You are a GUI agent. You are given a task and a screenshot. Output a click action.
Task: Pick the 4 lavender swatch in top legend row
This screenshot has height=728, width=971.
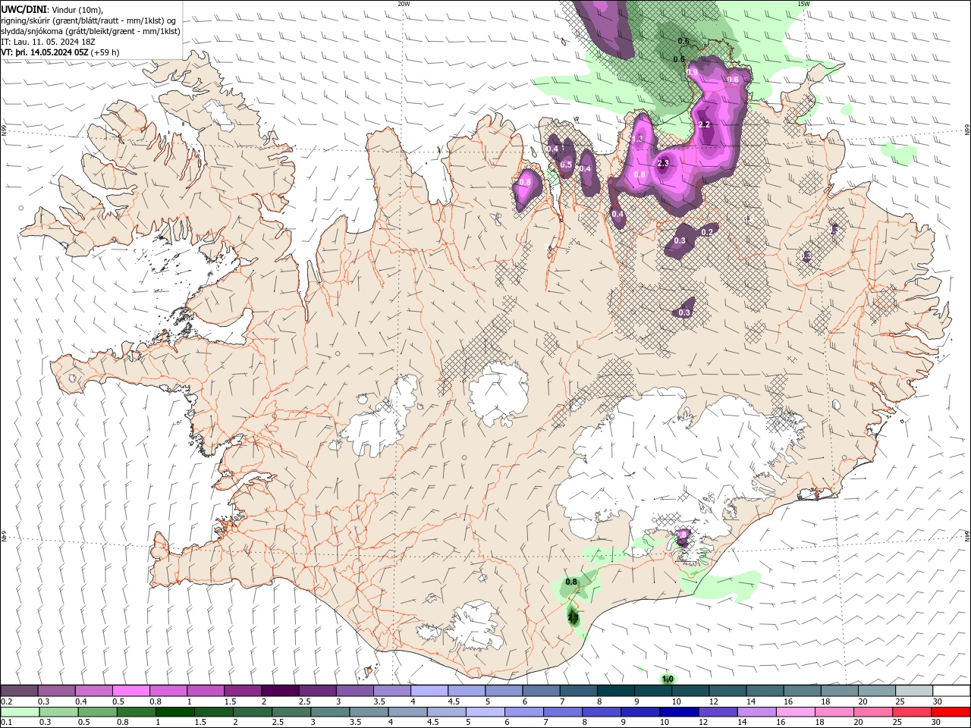pos(429,691)
